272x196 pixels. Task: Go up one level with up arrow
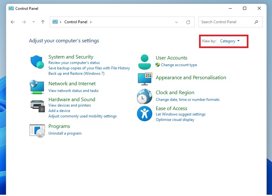(43, 22)
